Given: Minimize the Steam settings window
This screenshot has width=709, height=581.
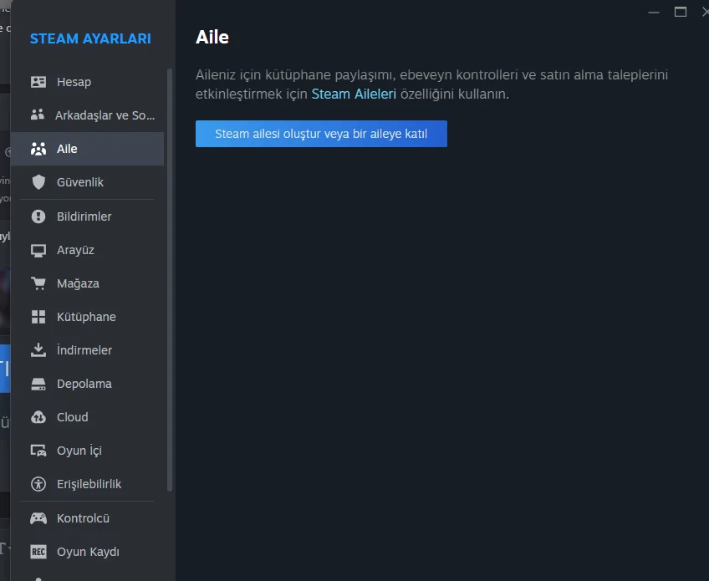Looking at the screenshot, I should point(654,13).
